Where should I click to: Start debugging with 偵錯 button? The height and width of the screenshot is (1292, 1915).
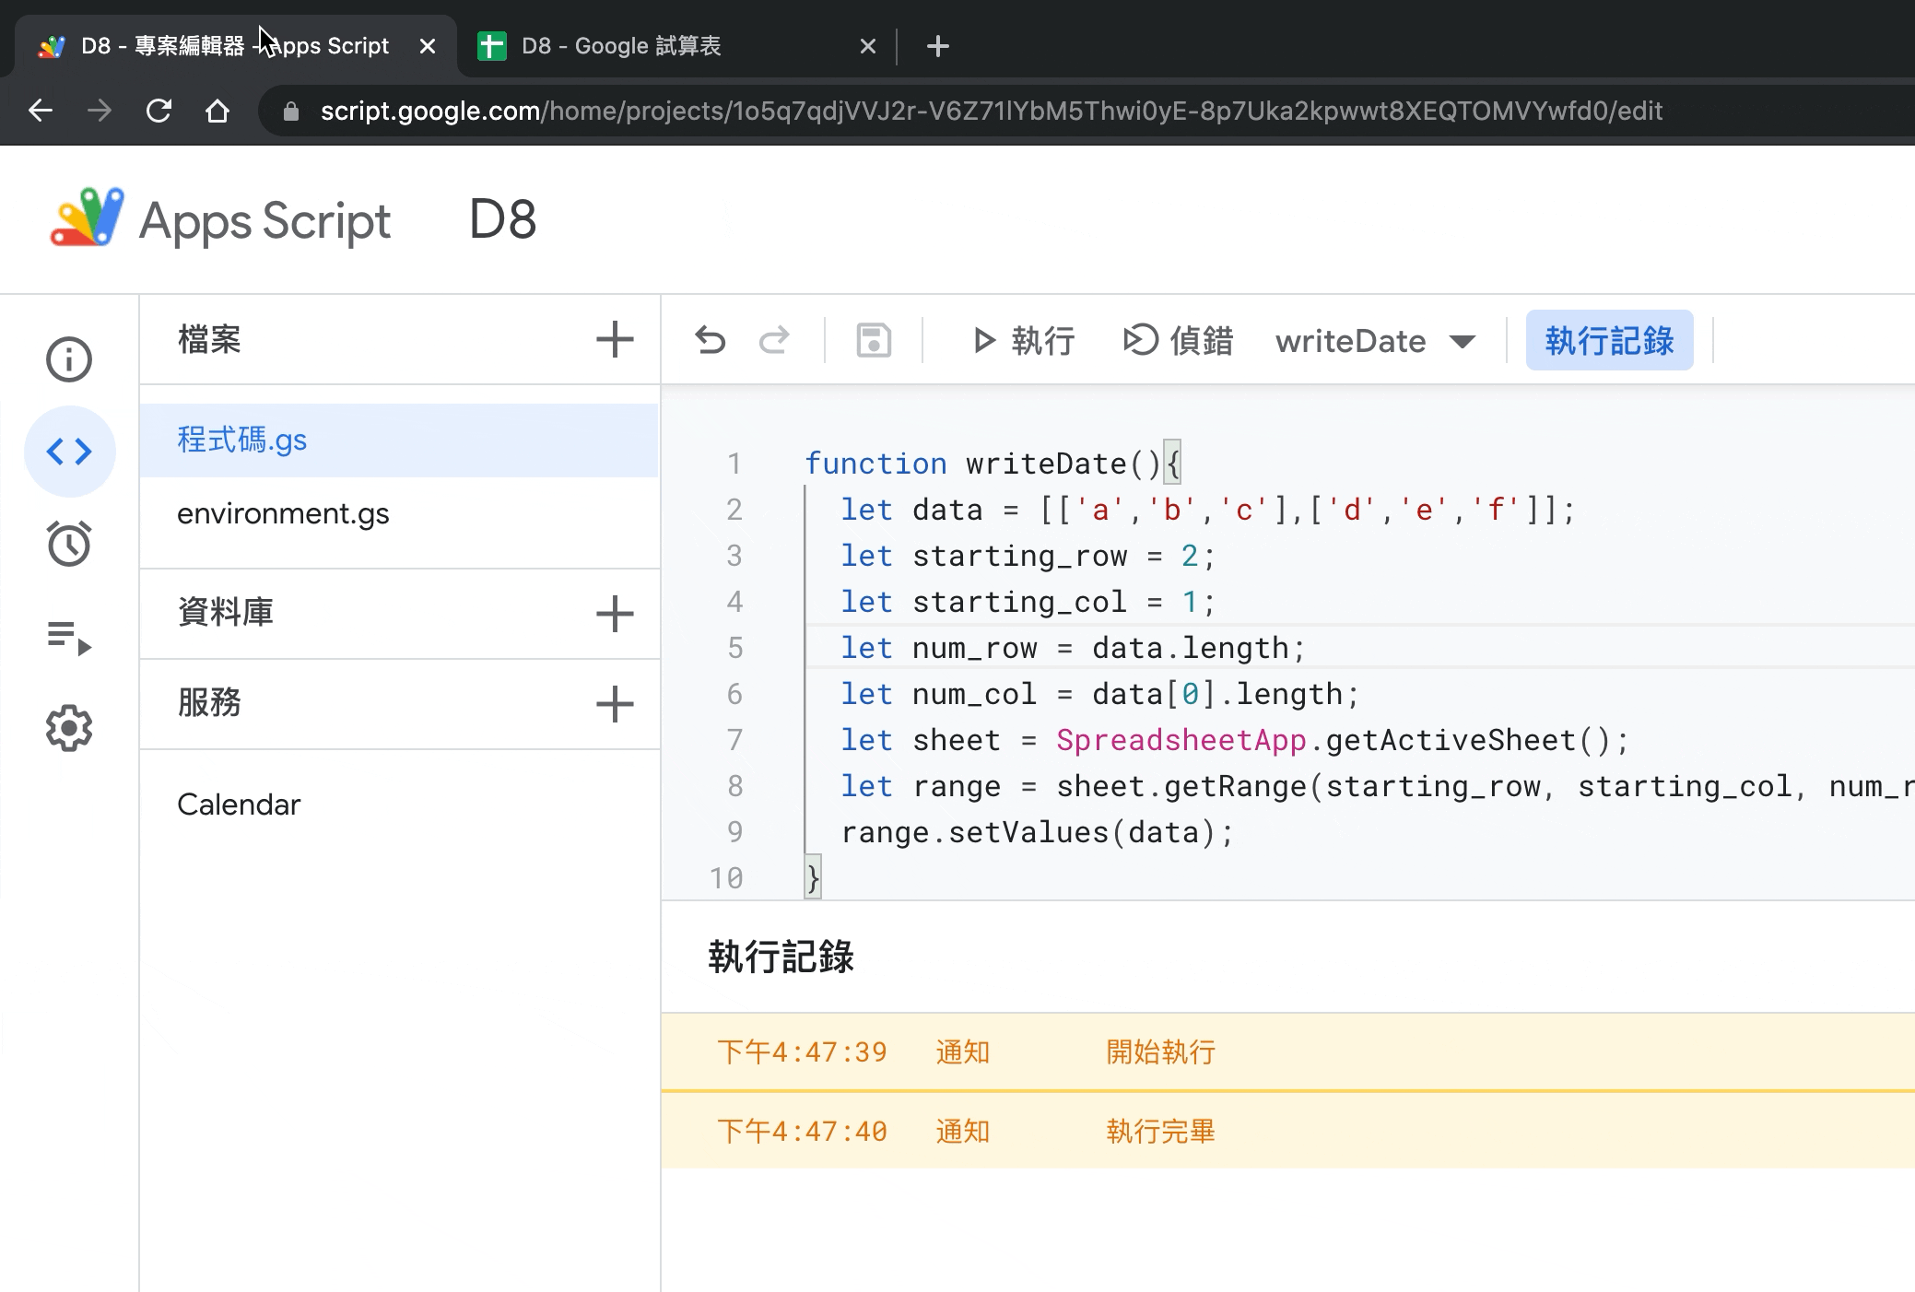click(1178, 341)
